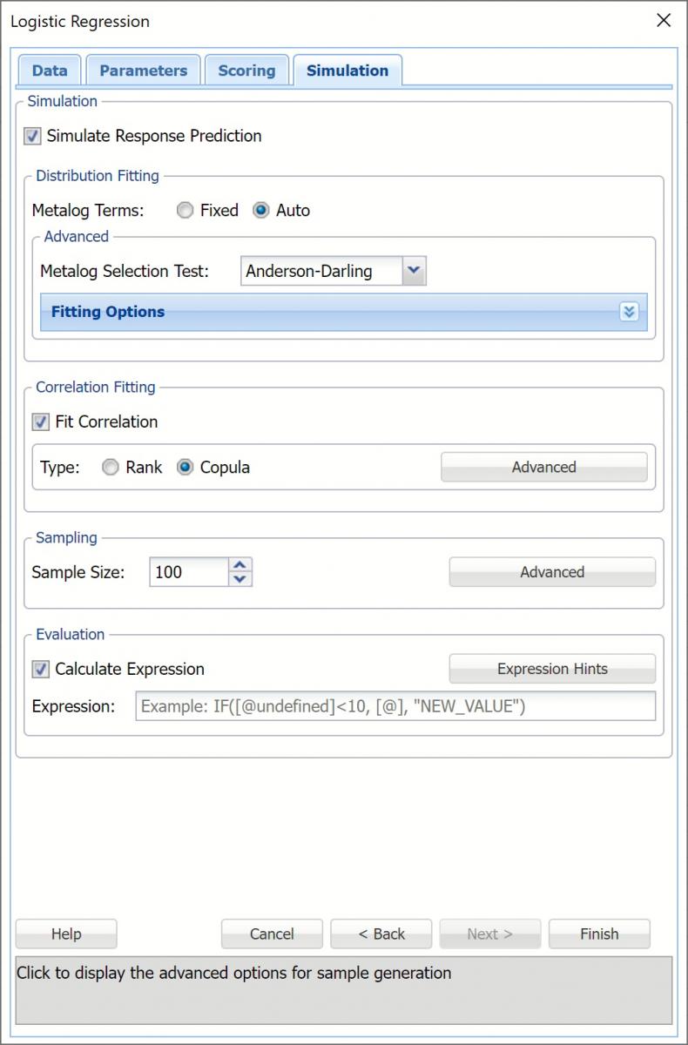Screen dimensions: 688x1045
Task: Open the Parameters tab
Action: [143, 71]
